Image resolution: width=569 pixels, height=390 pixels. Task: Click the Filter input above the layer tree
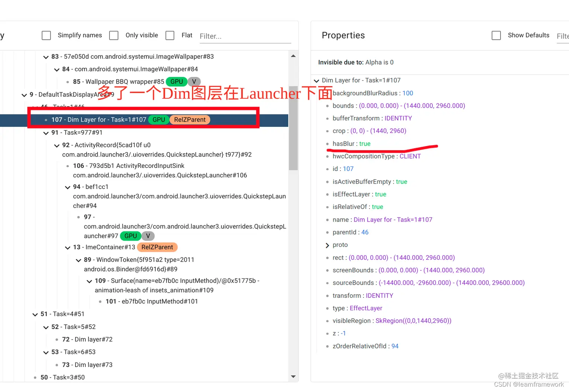[x=245, y=36]
